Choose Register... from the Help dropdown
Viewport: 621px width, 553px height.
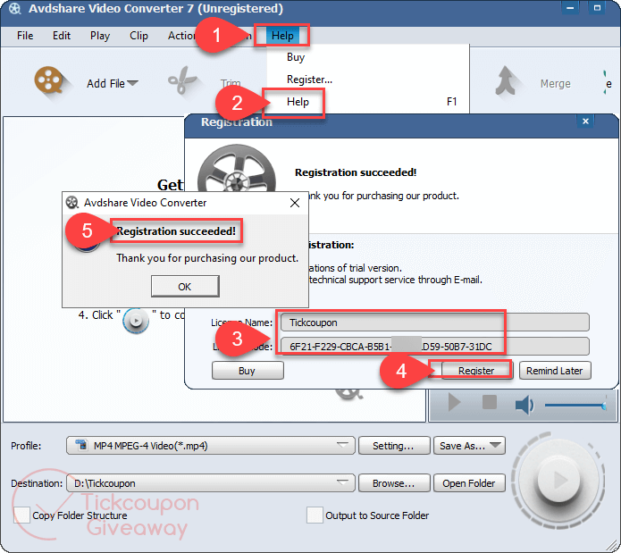click(309, 80)
